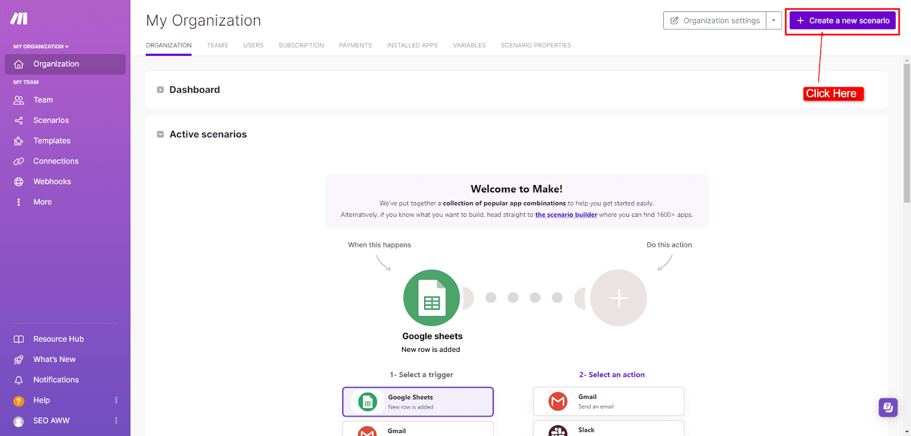The height and width of the screenshot is (436, 911).
Task: Switch to the Teams tab
Action: pyautogui.click(x=218, y=46)
